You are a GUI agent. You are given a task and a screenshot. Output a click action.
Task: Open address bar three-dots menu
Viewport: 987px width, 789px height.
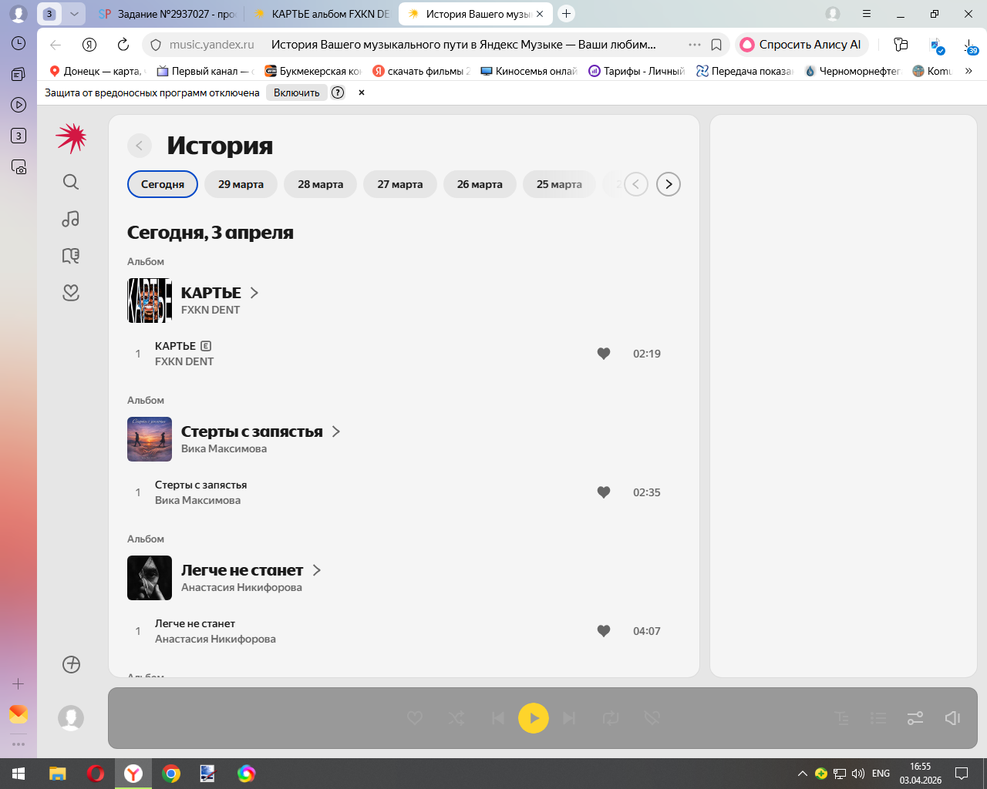pos(695,45)
